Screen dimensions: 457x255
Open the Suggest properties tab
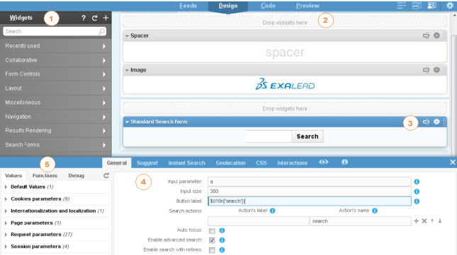tap(147, 163)
